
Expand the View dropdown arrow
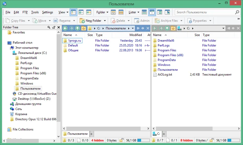click(67, 12)
